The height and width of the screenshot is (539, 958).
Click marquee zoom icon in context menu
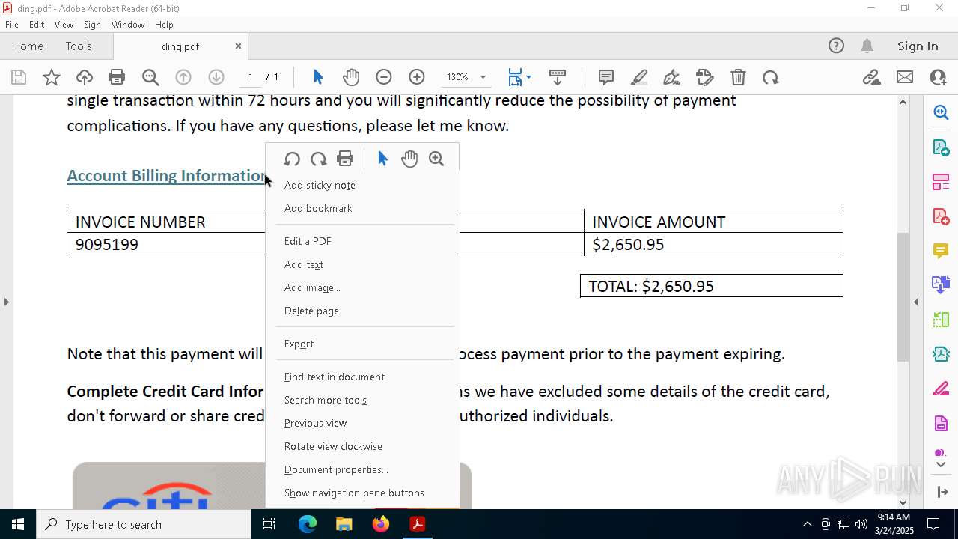(436, 159)
